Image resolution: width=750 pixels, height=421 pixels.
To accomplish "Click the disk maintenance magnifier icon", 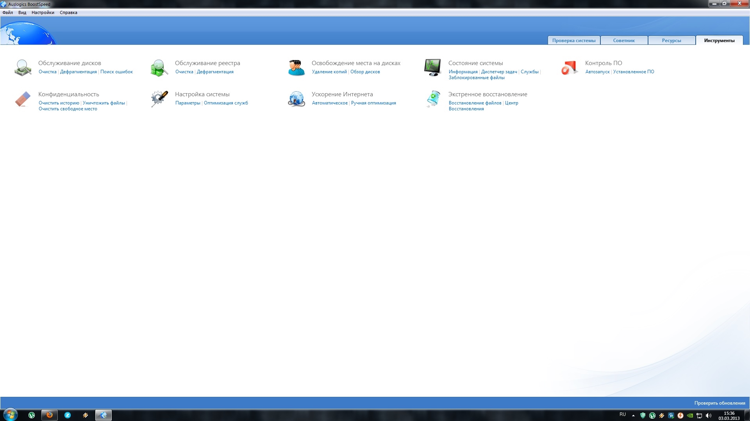I will point(23,68).
